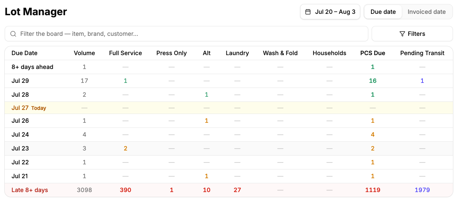The width and height of the screenshot is (459, 210).
Task: Open the Late 8+ days Pending Transit count 1979
Action: 422,190
